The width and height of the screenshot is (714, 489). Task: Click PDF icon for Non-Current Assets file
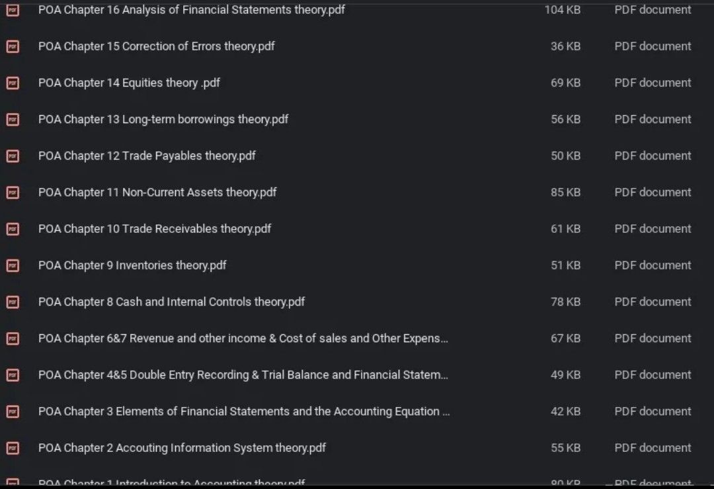13,193
